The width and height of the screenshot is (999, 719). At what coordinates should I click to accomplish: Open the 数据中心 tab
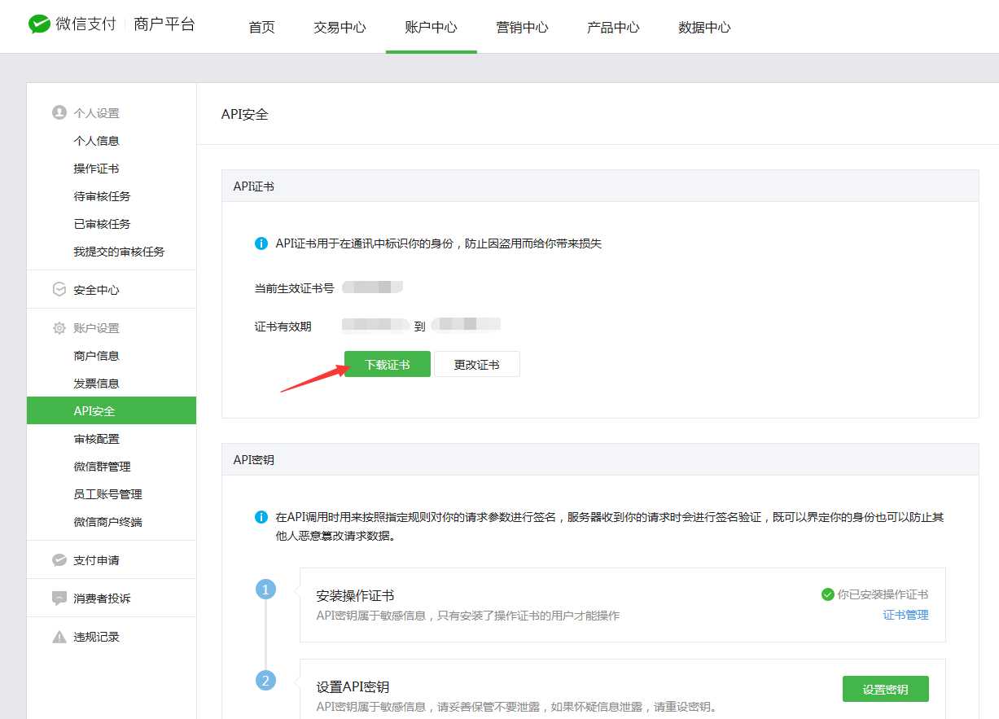pyautogui.click(x=704, y=27)
